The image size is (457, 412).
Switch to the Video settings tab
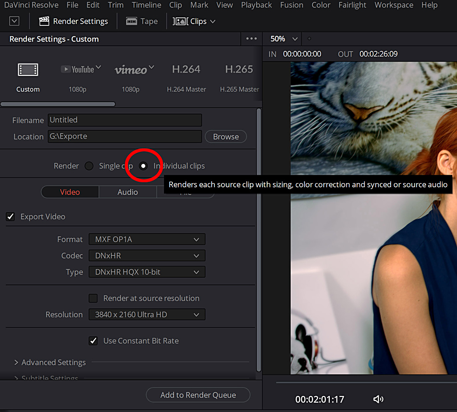tap(70, 192)
